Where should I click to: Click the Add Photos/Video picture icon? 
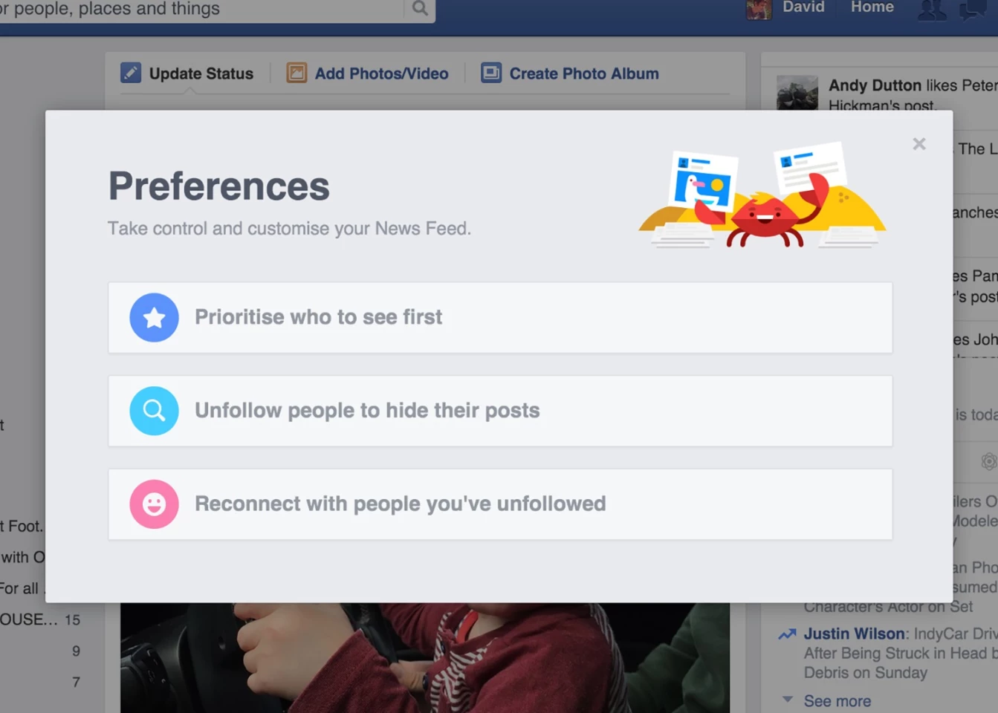[297, 73]
